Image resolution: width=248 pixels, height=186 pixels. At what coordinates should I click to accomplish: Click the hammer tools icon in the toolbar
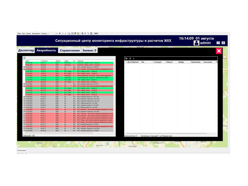pos(75,33)
